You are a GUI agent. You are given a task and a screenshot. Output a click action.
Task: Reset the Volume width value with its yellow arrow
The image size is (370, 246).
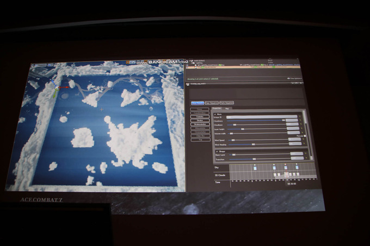coord(302,133)
